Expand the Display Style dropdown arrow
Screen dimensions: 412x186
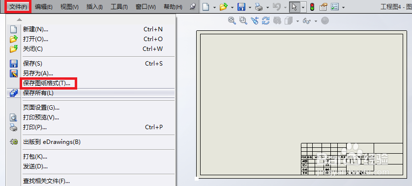pos(297,21)
